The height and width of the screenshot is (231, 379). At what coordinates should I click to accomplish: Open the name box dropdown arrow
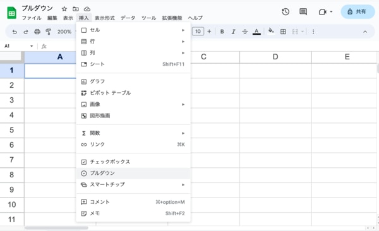click(32, 46)
